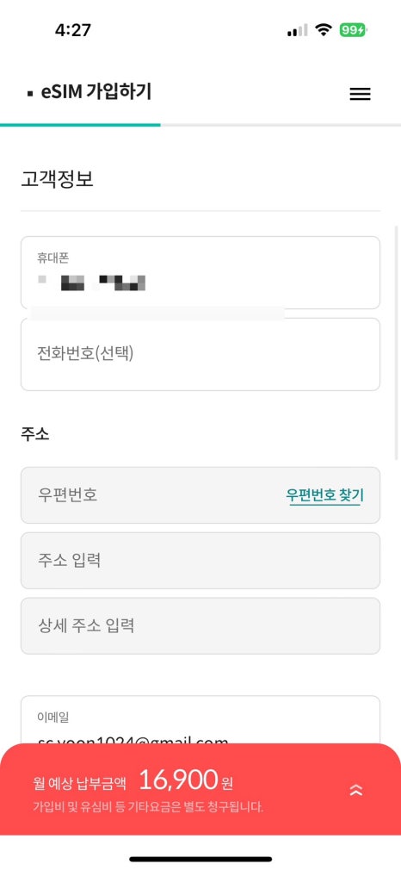Focus the 전화번호(선택) input field

point(200,354)
